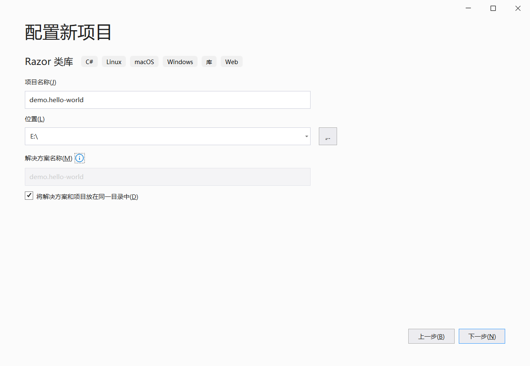Click the Razor 类库 heading
The height and width of the screenshot is (366, 530).
49,61
